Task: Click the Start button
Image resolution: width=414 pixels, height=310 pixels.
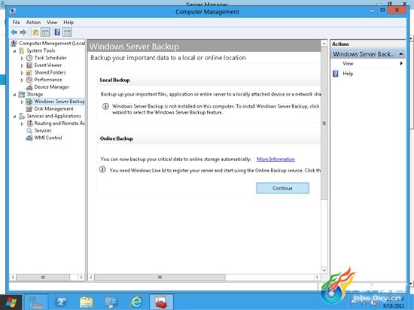Action: click(x=11, y=302)
